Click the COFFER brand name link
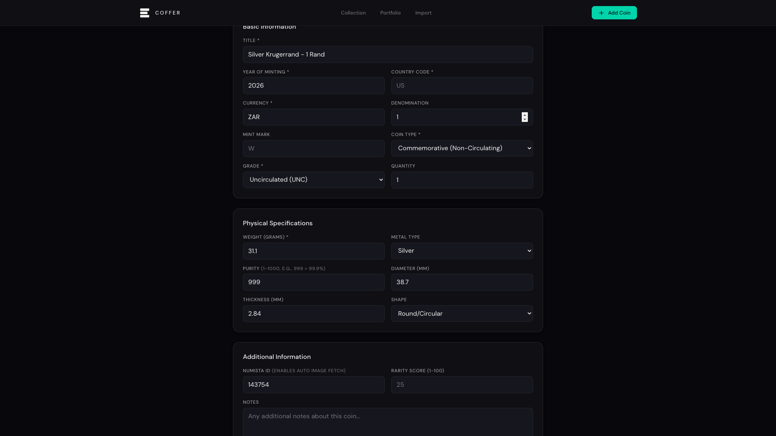Viewport: 776px width, 436px height. click(x=168, y=13)
